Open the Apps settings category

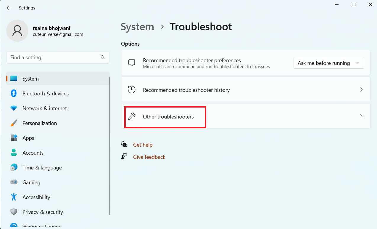coord(28,138)
